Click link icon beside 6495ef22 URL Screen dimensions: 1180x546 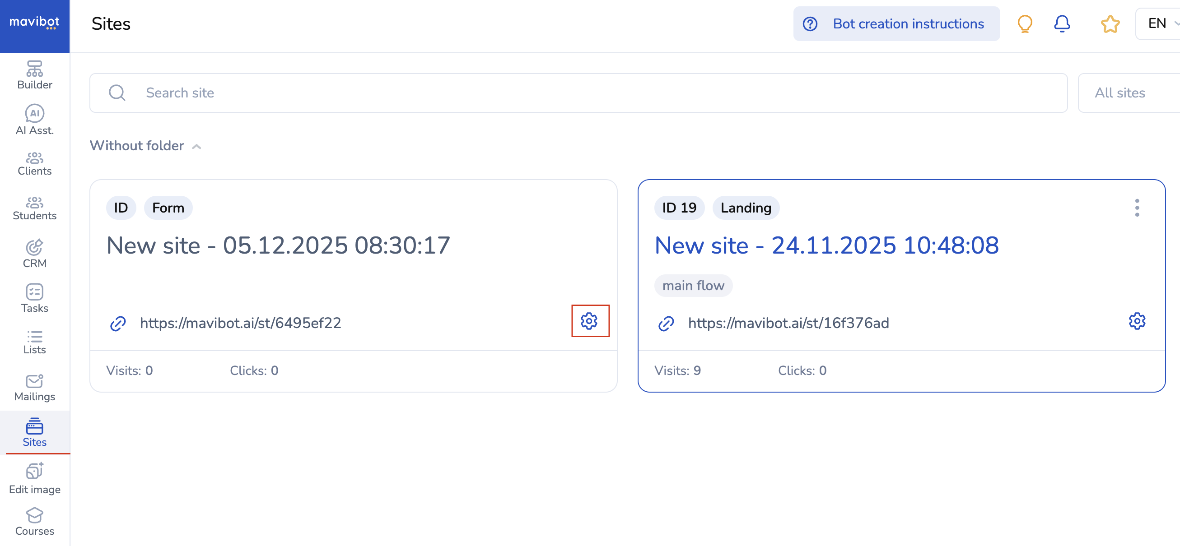click(118, 323)
